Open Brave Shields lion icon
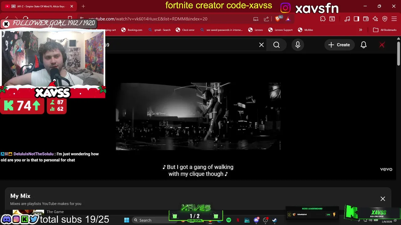 278,19
